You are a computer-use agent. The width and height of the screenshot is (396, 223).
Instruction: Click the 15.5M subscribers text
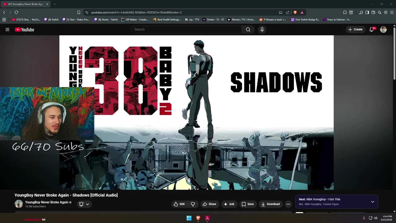coord(36,207)
